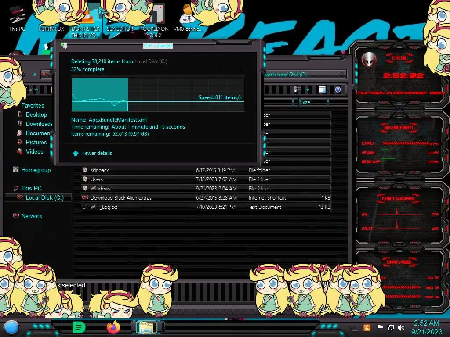The image size is (450, 337).
Task: Sort by the Size column header
Action: coord(313,102)
